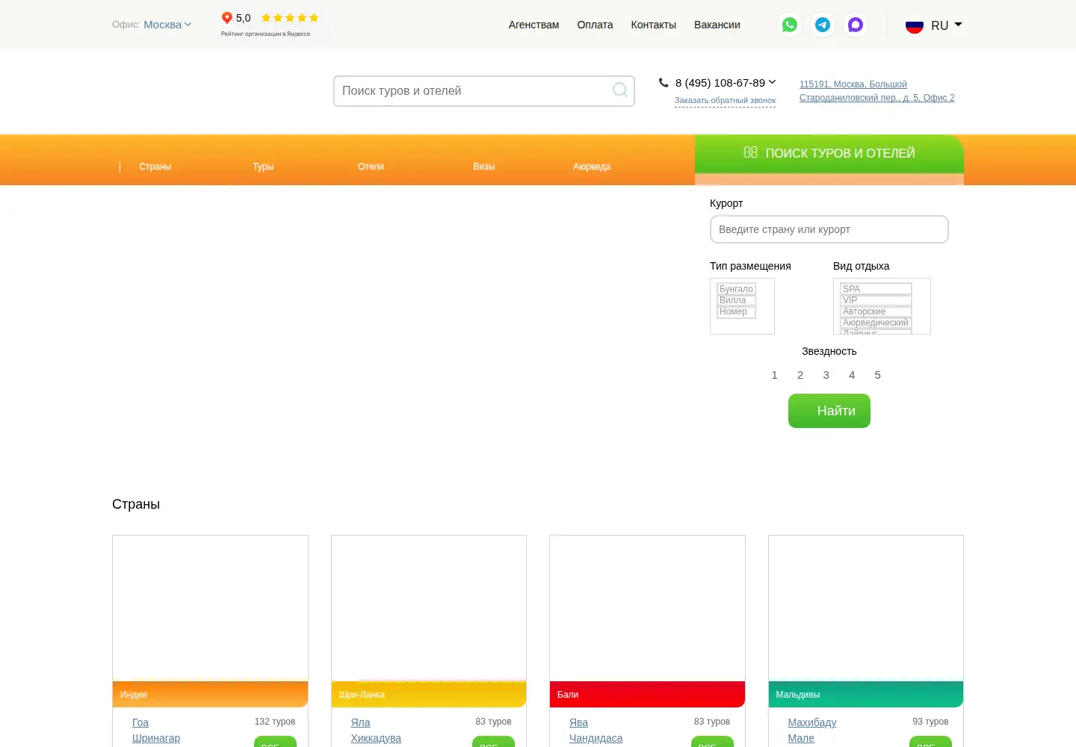
Task: Open the Москва office dropdown
Action: point(167,25)
